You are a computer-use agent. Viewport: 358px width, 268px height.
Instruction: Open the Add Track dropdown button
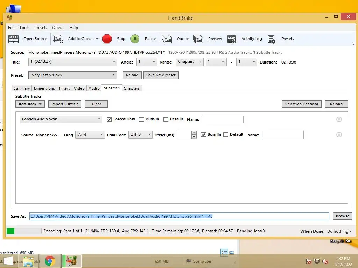coord(30,104)
